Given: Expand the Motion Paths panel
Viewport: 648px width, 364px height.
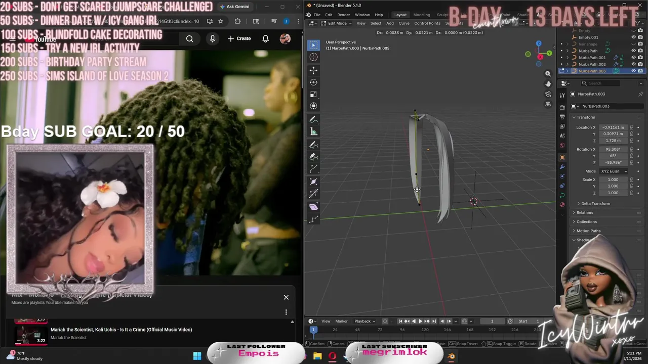Looking at the screenshot, I should pos(588,231).
